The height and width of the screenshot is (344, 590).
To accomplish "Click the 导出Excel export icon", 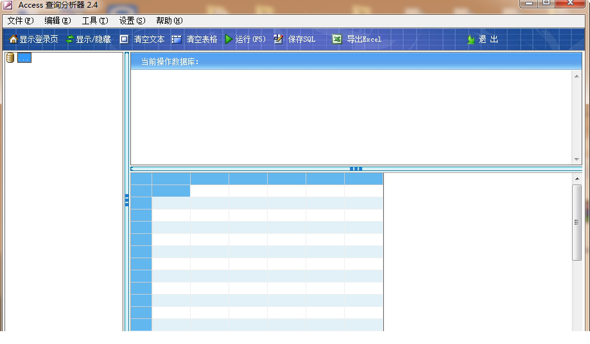I will [x=337, y=39].
